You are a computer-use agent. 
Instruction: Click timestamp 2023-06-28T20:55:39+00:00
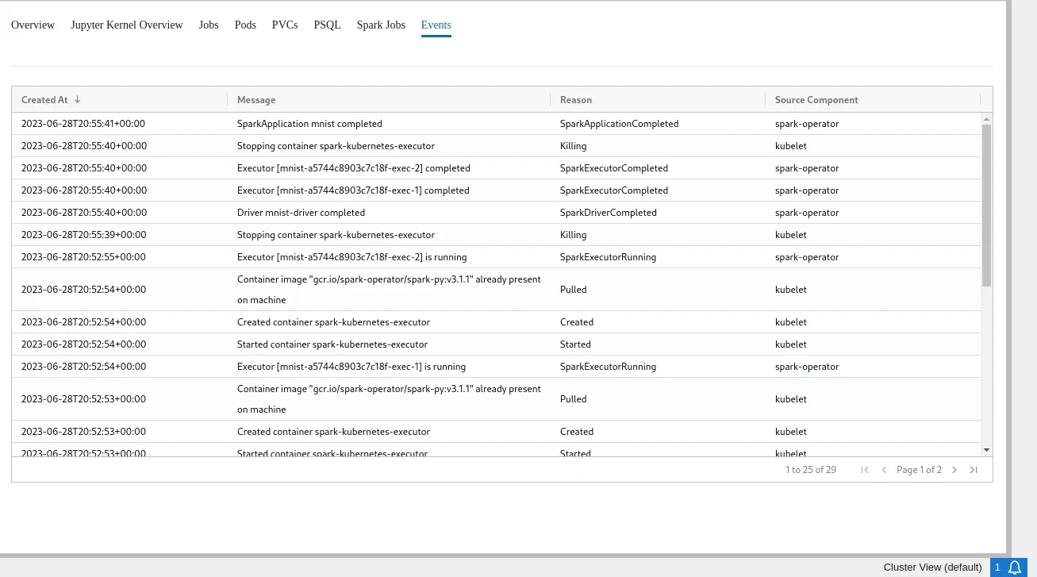point(84,235)
